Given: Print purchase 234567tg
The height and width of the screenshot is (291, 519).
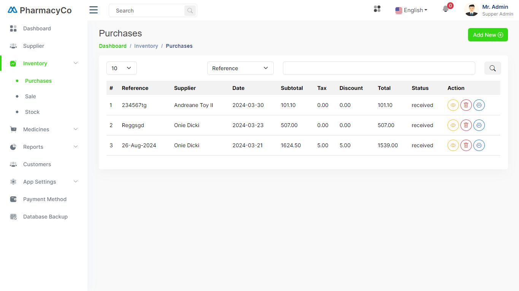Looking at the screenshot, I should click(x=479, y=105).
